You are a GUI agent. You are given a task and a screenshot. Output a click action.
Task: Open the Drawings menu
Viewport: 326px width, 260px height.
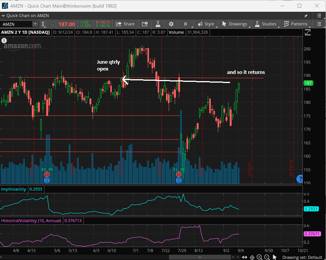point(235,24)
